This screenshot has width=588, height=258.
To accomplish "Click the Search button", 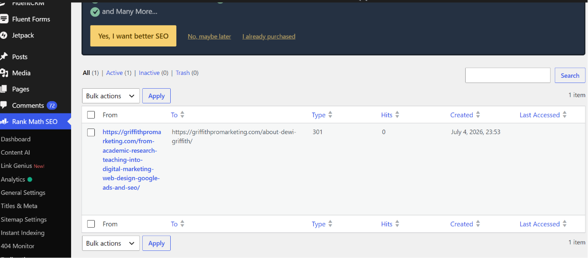I will tap(570, 75).
